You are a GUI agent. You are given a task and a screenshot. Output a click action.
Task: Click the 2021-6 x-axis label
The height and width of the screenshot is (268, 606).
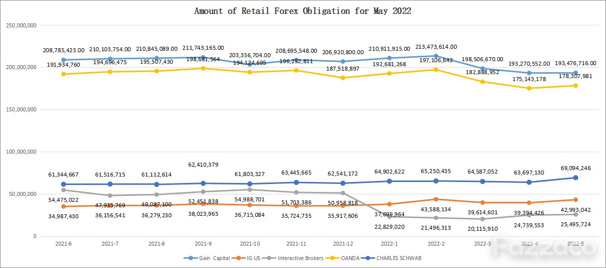coord(63,244)
